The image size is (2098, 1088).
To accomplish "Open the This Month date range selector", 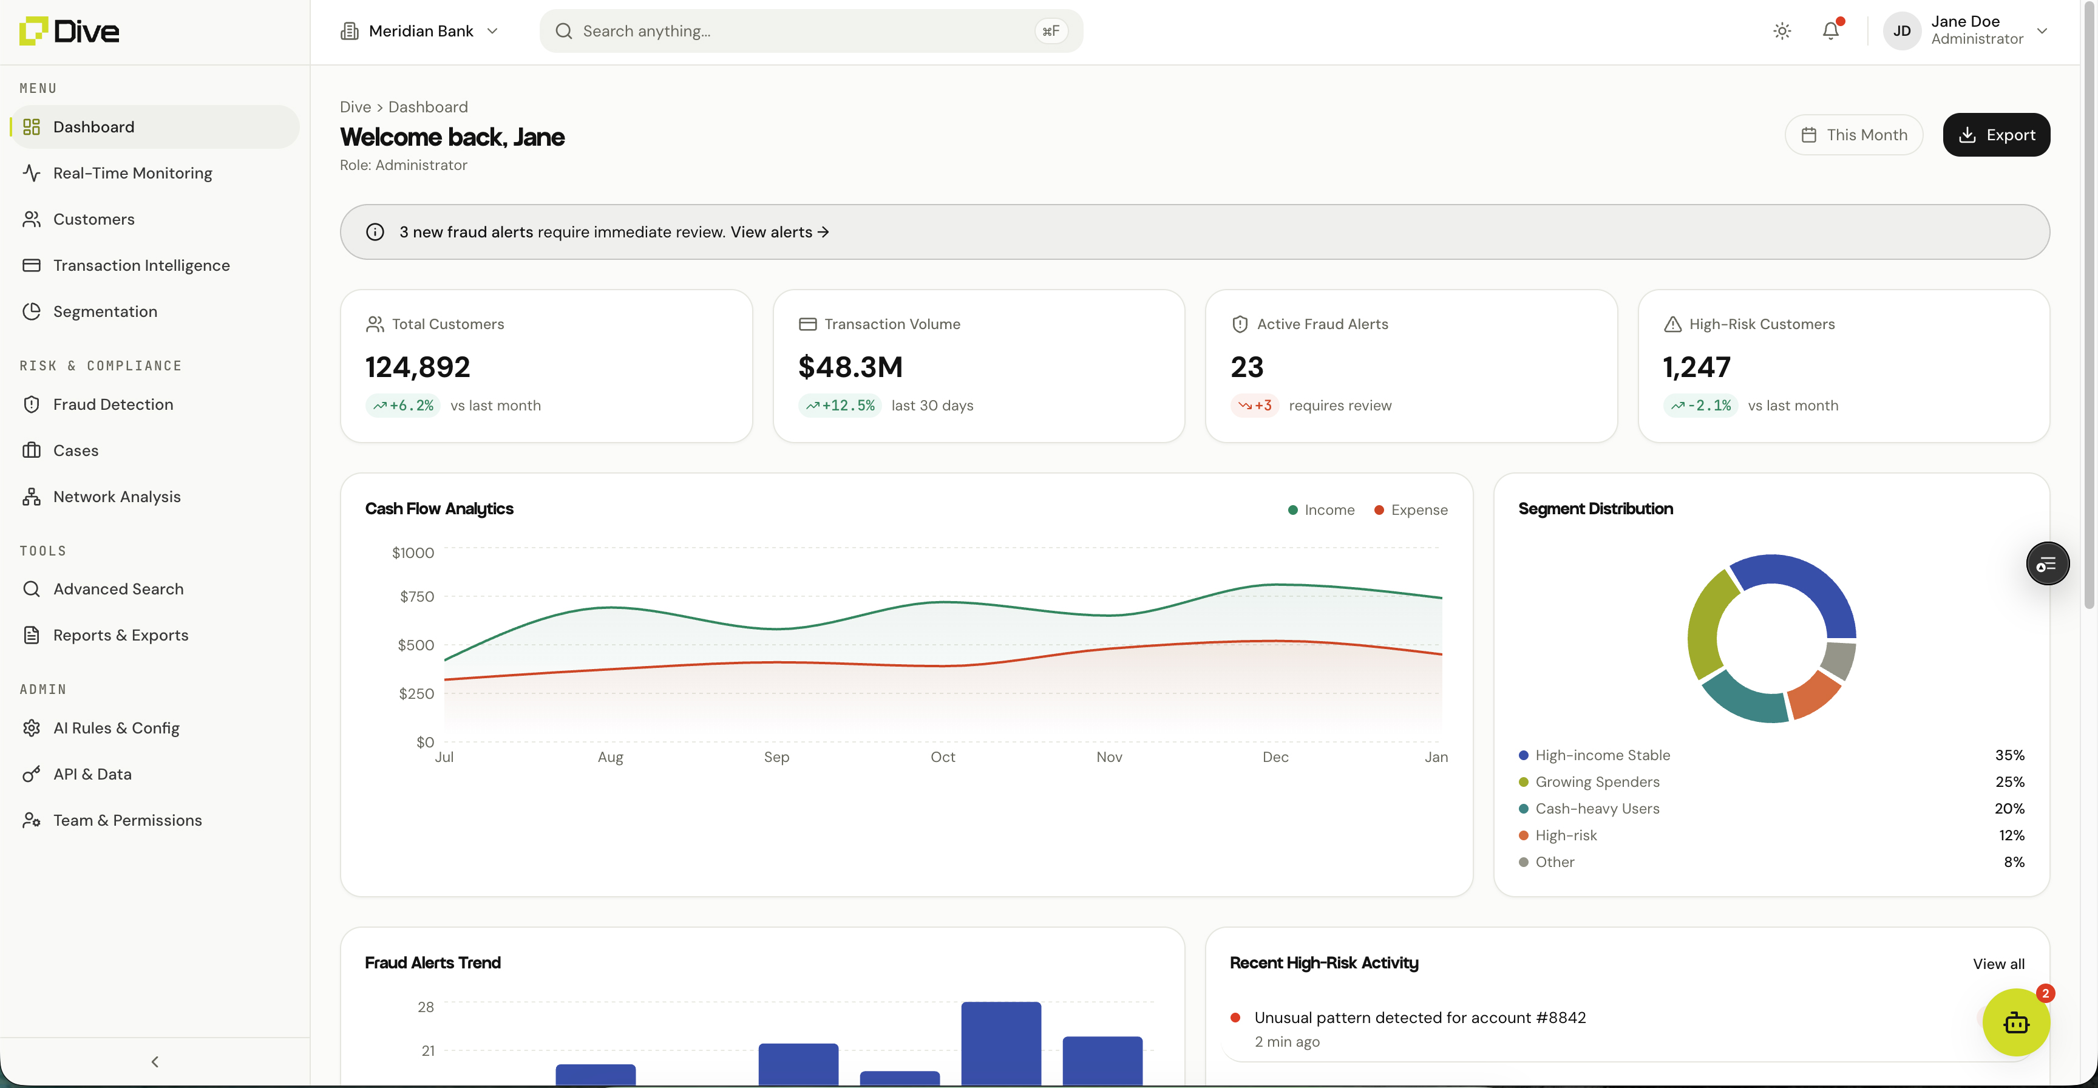I will [x=1854, y=135].
